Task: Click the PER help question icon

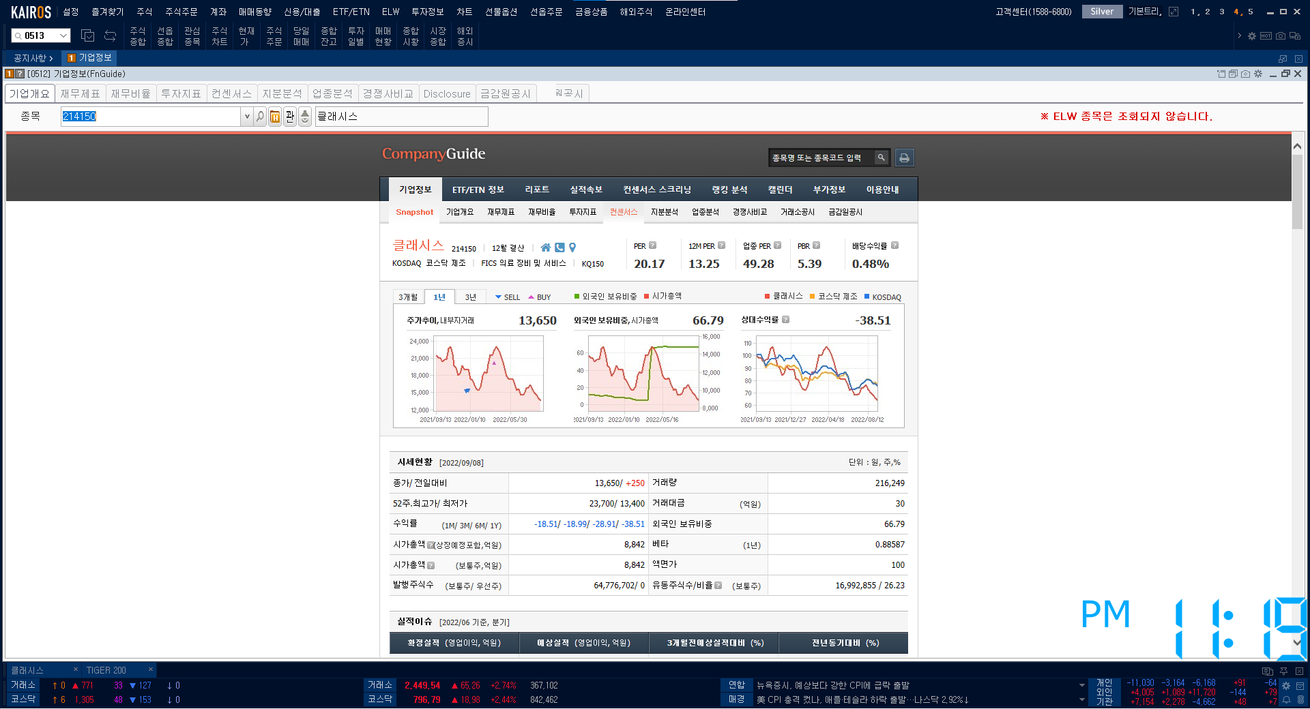Action: click(652, 245)
